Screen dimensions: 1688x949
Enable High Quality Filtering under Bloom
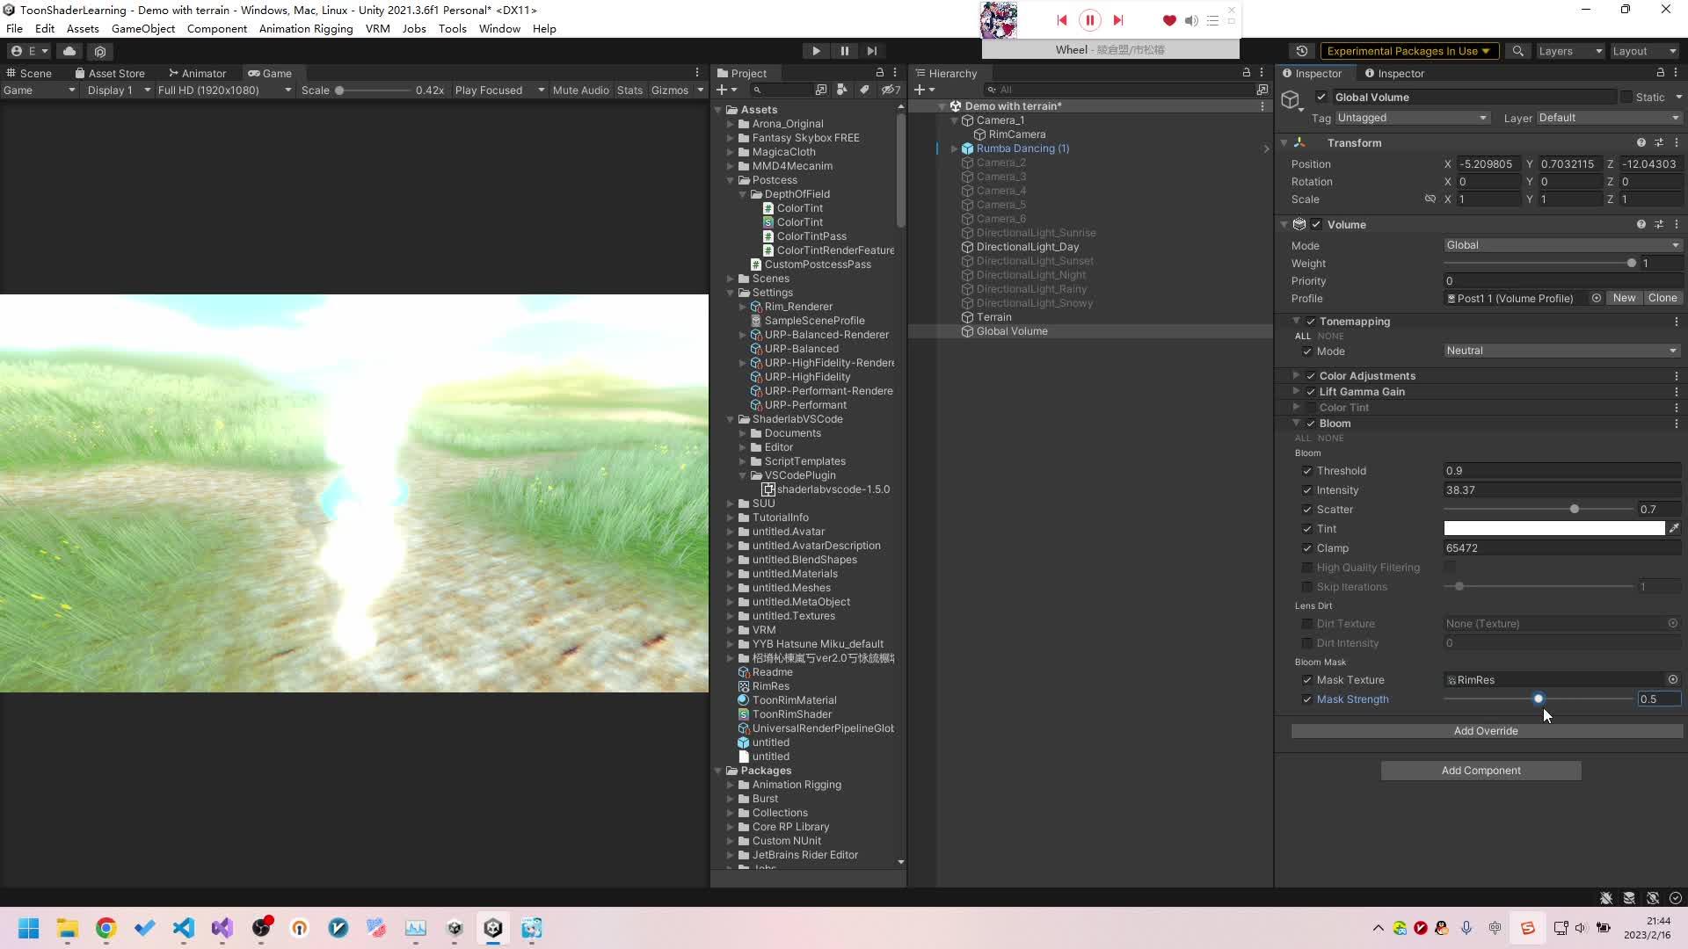[x=1307, y=567]
